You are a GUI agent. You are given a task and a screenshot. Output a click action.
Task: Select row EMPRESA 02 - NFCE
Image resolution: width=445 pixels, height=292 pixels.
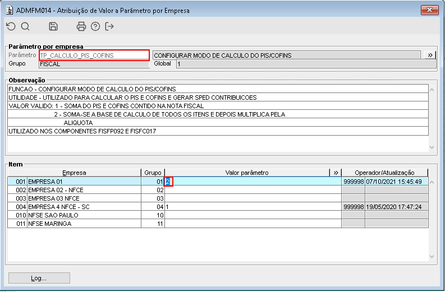coord(218,190)
